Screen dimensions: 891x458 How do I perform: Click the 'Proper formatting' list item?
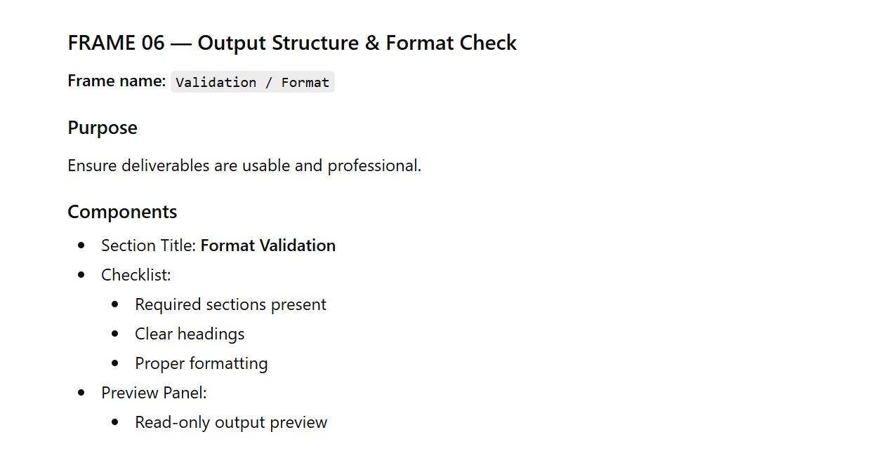202,363
